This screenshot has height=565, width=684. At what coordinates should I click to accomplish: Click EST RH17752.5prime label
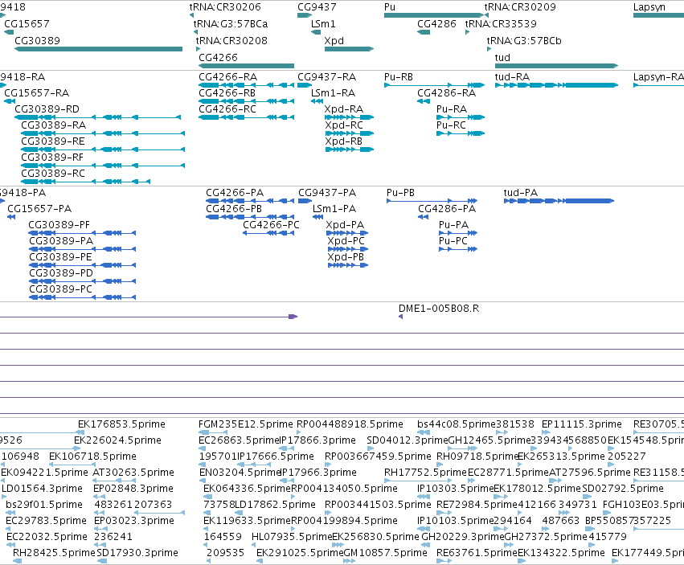click(426, 473)
